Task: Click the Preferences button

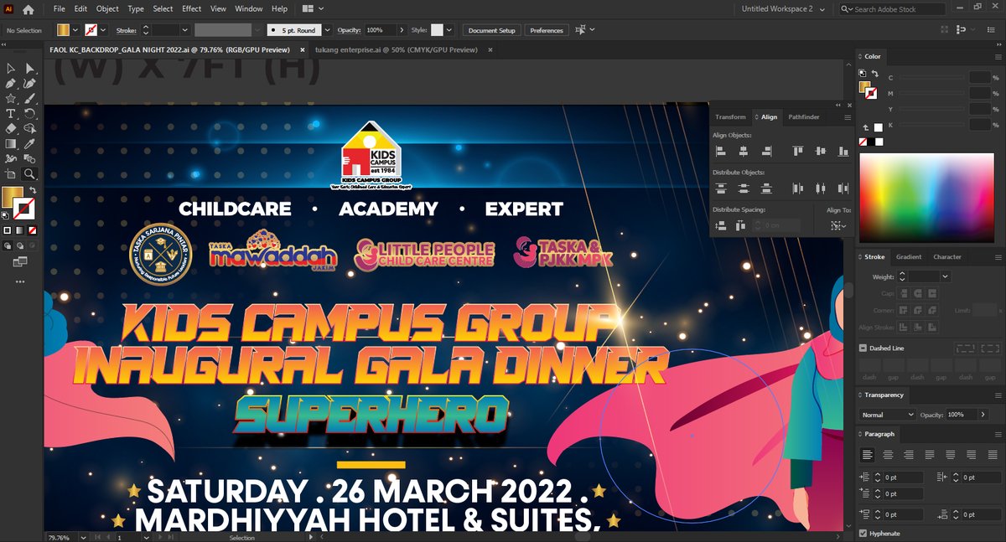Action: 547,30
